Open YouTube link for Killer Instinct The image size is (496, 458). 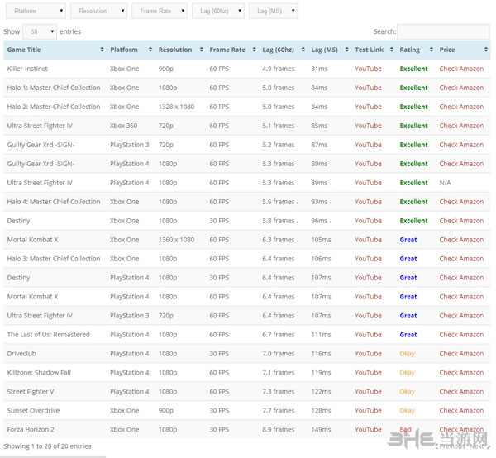368,69
